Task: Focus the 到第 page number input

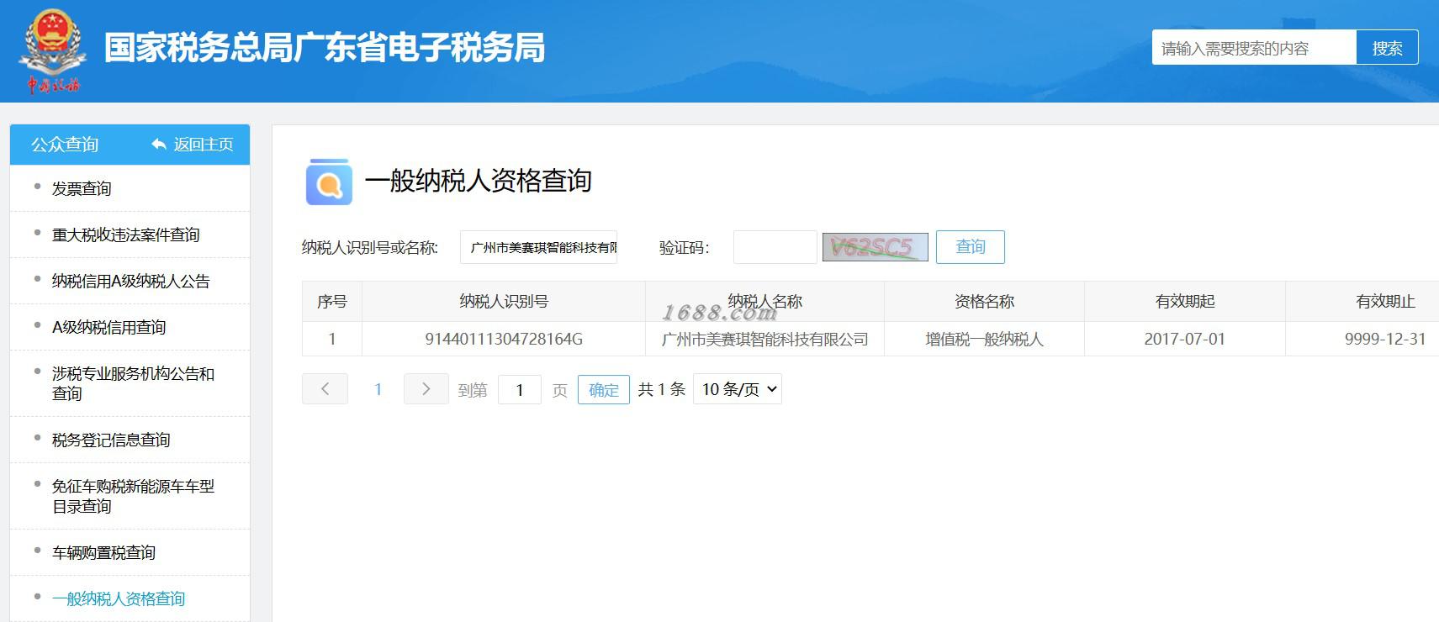Action: click(x=520, y=390)
